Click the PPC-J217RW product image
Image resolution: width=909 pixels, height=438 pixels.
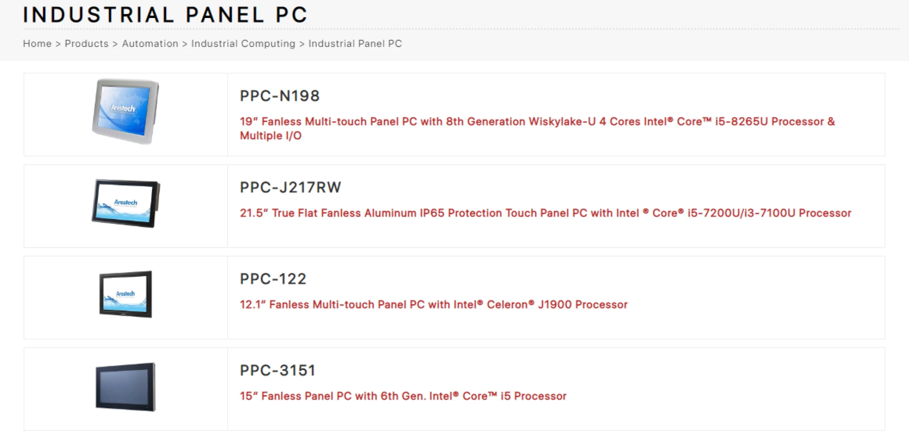pyautogui.click(x=125, y=203)
